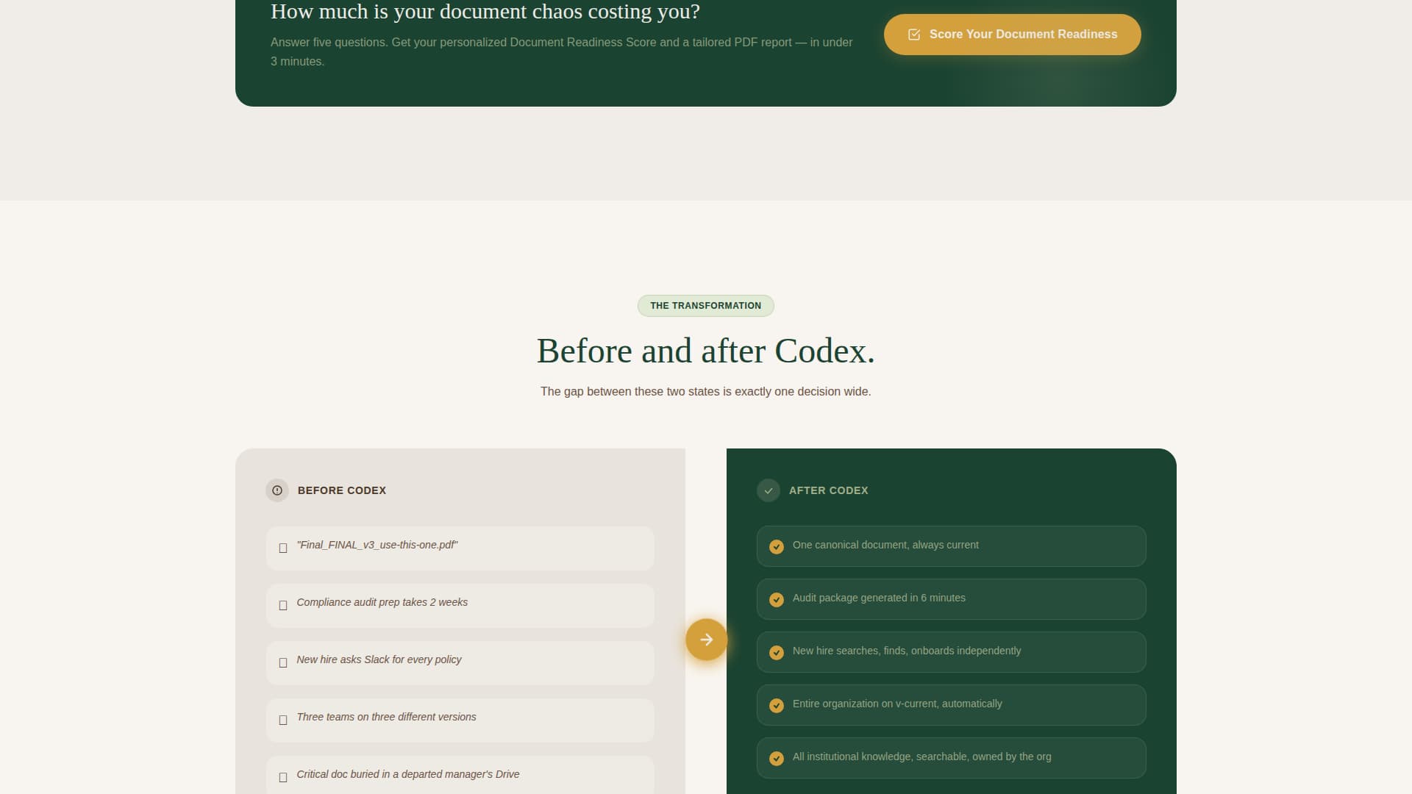Click "One canonical document, always current"
Viewport: 1412px width, 794px height.
click(x=885, y=545)
